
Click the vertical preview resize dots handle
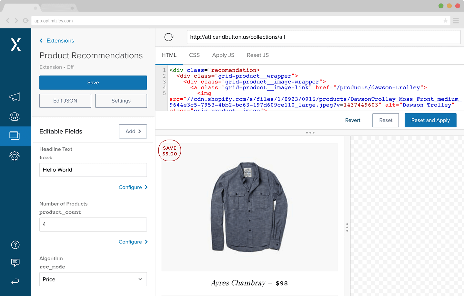pyautogui.click(x=347, y=227)
